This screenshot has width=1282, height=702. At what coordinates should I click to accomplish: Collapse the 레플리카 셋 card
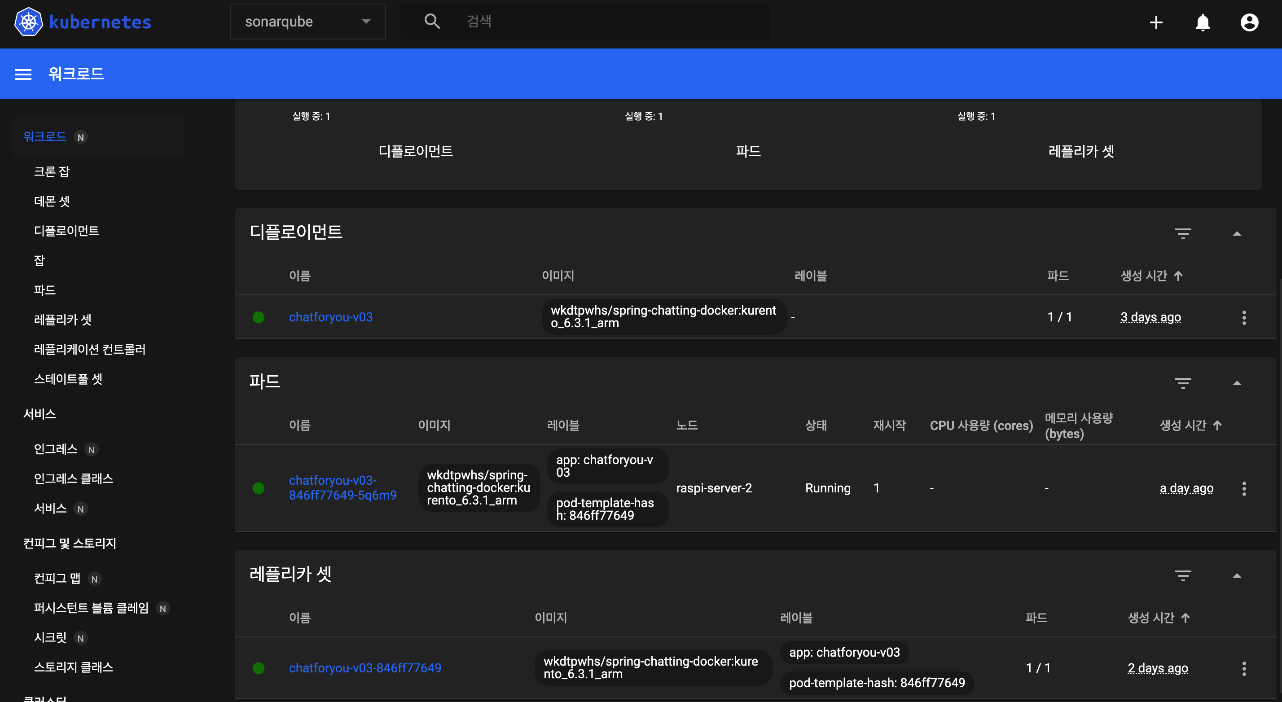(1237, 575)
